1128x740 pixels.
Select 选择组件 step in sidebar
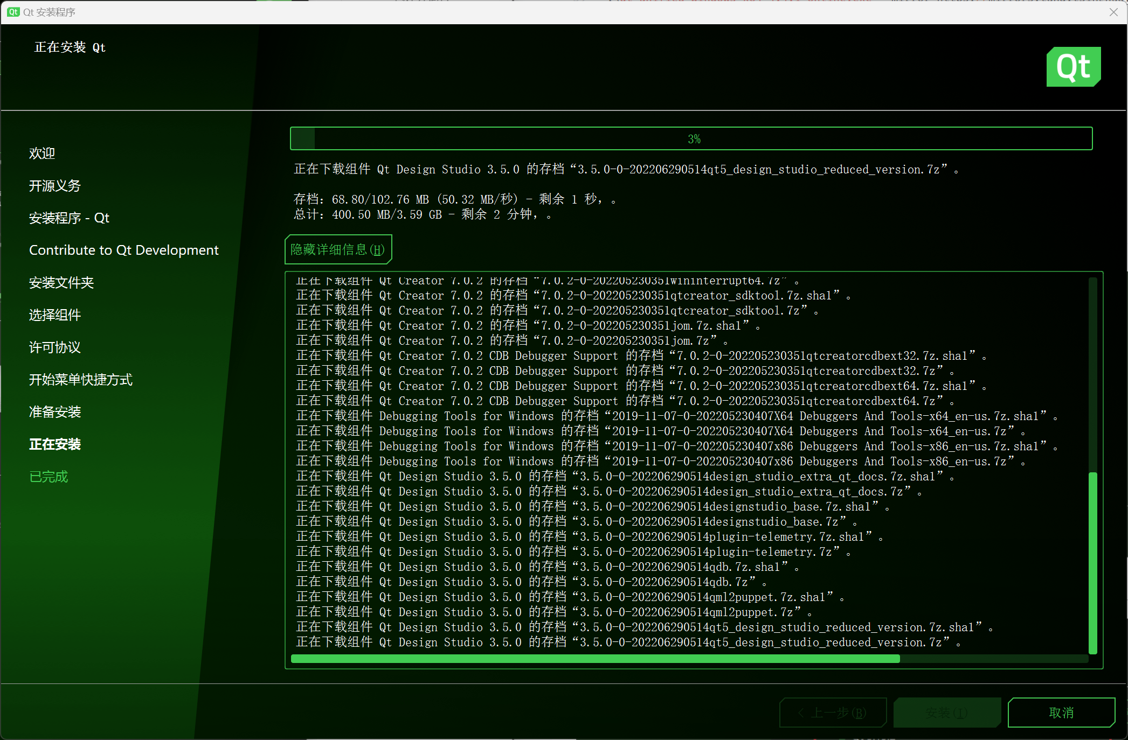click(x=55, y=315)
